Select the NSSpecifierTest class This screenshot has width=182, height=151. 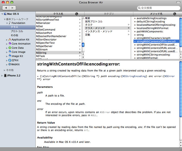(59, 43)
